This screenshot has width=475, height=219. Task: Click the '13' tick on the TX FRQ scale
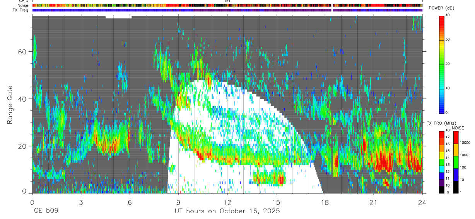point(447,165)
